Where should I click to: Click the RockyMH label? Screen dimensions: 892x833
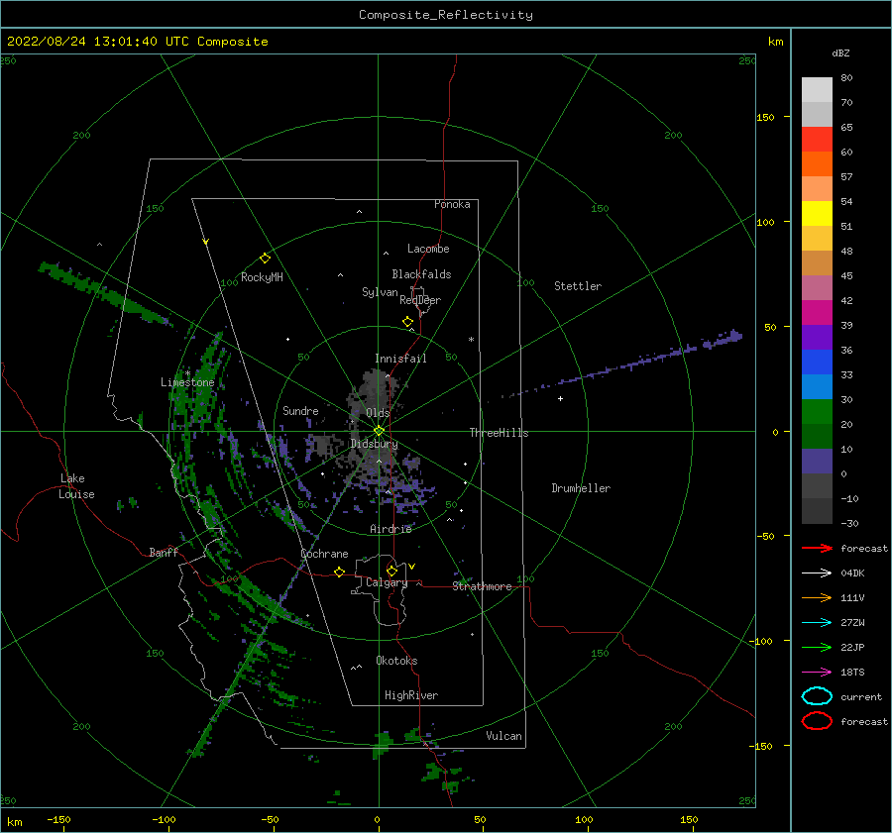[x=261, y=277]
